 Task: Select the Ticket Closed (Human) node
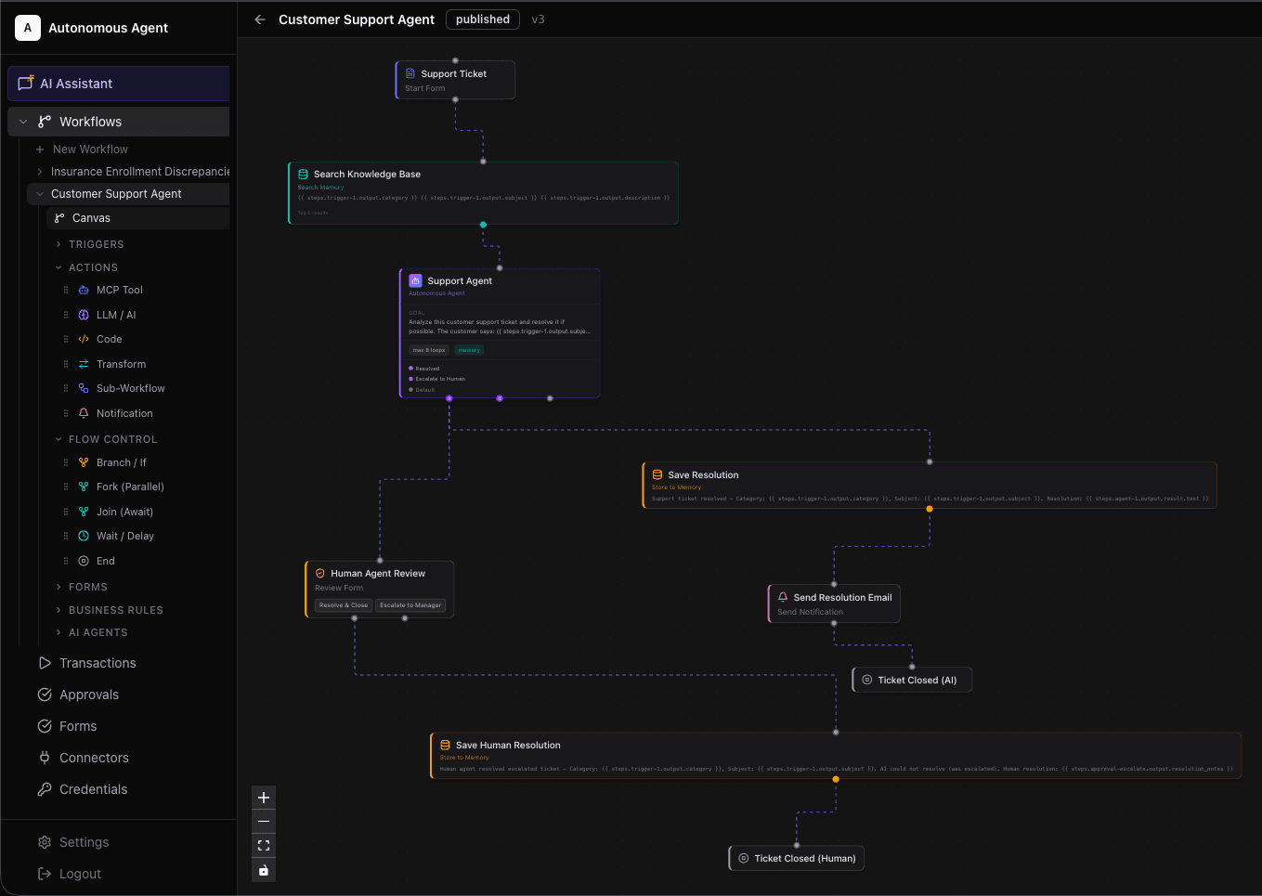tap(797, 858)
